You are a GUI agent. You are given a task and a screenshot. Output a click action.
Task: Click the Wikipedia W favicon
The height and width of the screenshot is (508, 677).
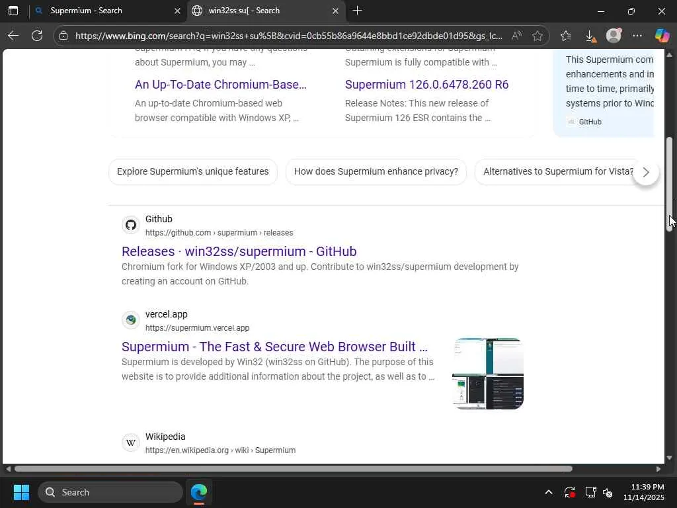[131, 443]
